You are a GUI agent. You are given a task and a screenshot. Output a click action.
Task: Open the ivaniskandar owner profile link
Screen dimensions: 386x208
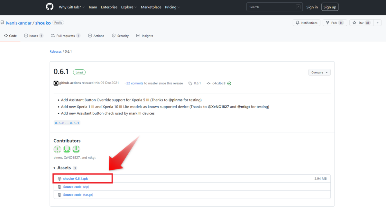click(x=18, y=23)
